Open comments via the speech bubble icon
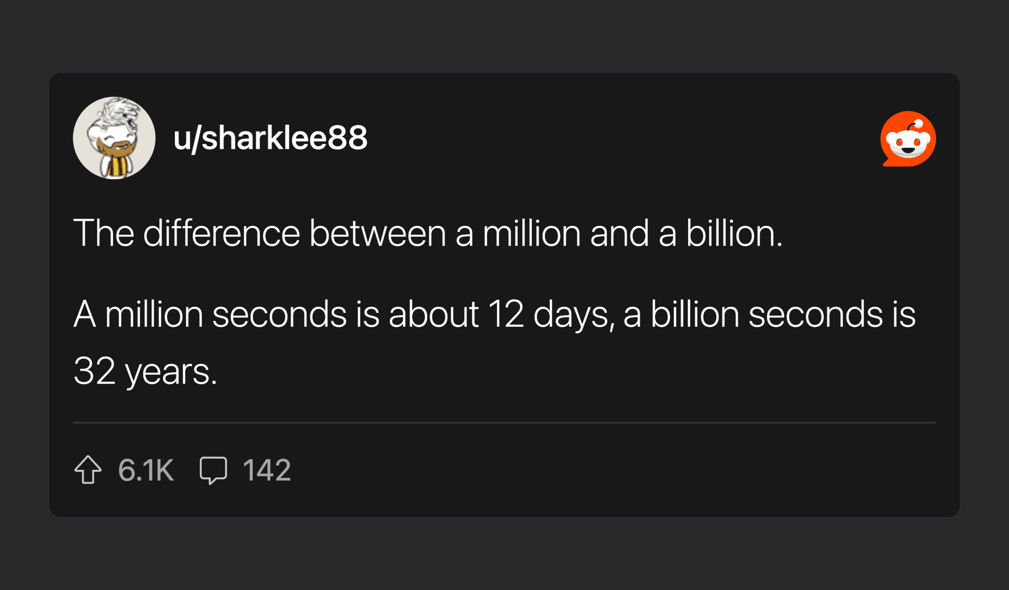This screenshot has width=1009, height=590. (213, 470)
